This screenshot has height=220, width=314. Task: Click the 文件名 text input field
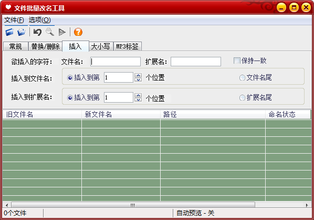coord(116,62)
